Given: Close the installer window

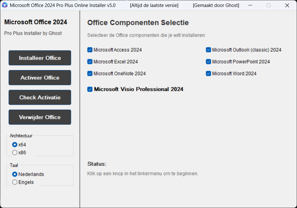Looking at the screenshot, I should (287, 5).
